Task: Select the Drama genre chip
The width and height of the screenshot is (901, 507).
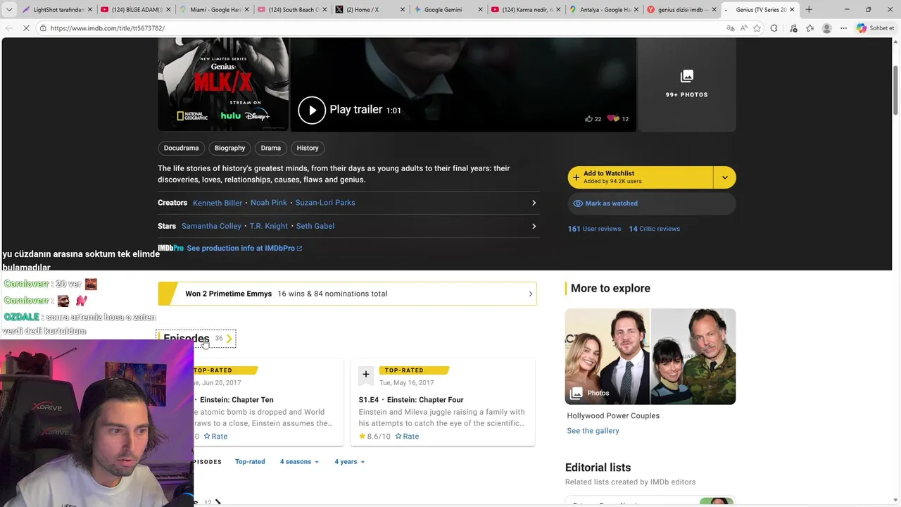Action: pyautogui.click(x=270, y=148)
